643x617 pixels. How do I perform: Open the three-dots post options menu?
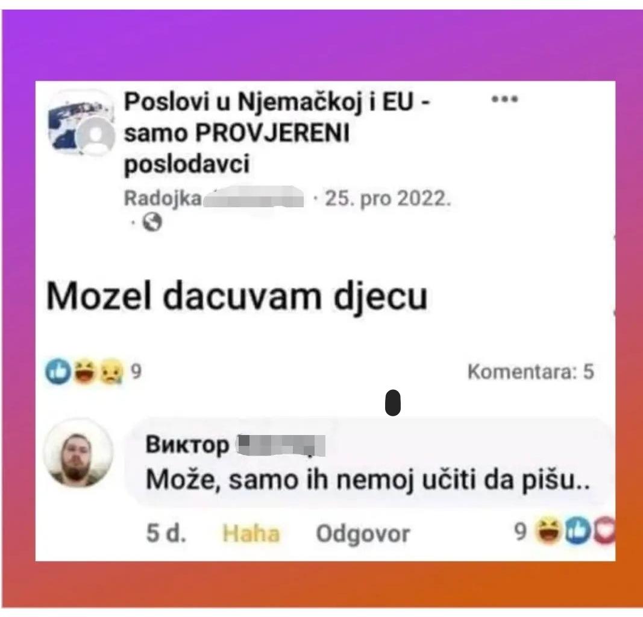coord(505,99)
